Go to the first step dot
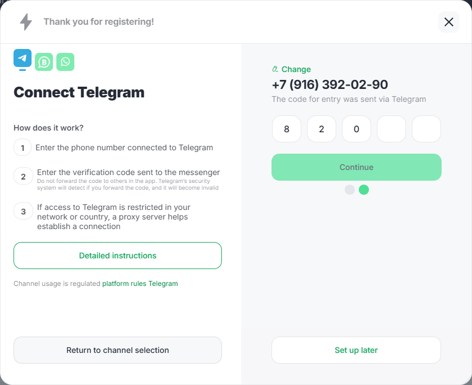 click(x=350, y=190)
